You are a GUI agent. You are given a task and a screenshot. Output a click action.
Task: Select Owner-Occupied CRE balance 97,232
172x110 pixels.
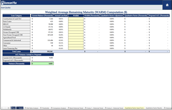click(x=51, y=32)
